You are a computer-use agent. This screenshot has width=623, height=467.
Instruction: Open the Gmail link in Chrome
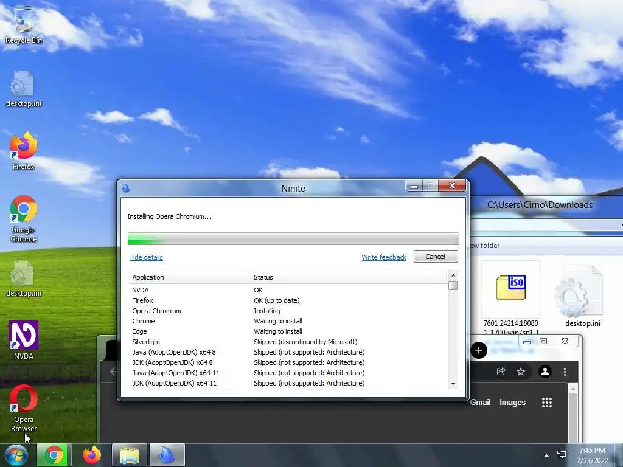point(481,403)
